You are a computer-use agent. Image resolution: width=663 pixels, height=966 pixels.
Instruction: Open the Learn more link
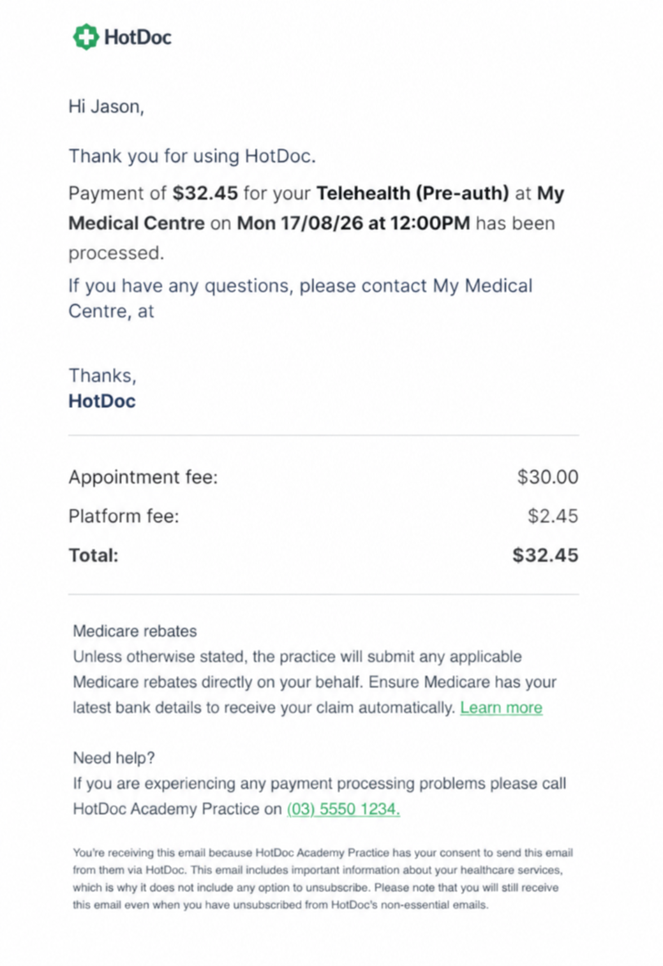click(501, 708)
